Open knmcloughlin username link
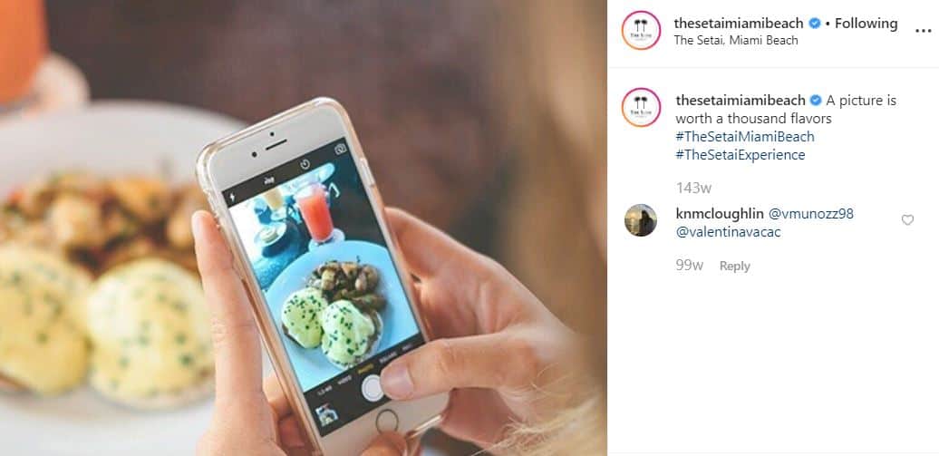This screenshot has height=456, width=939. (720, 213)
